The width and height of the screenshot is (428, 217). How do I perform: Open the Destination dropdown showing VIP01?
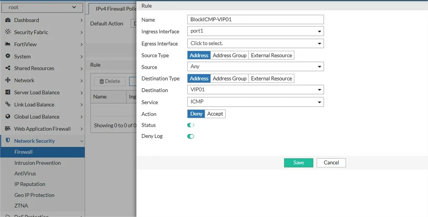pos(255,90)
